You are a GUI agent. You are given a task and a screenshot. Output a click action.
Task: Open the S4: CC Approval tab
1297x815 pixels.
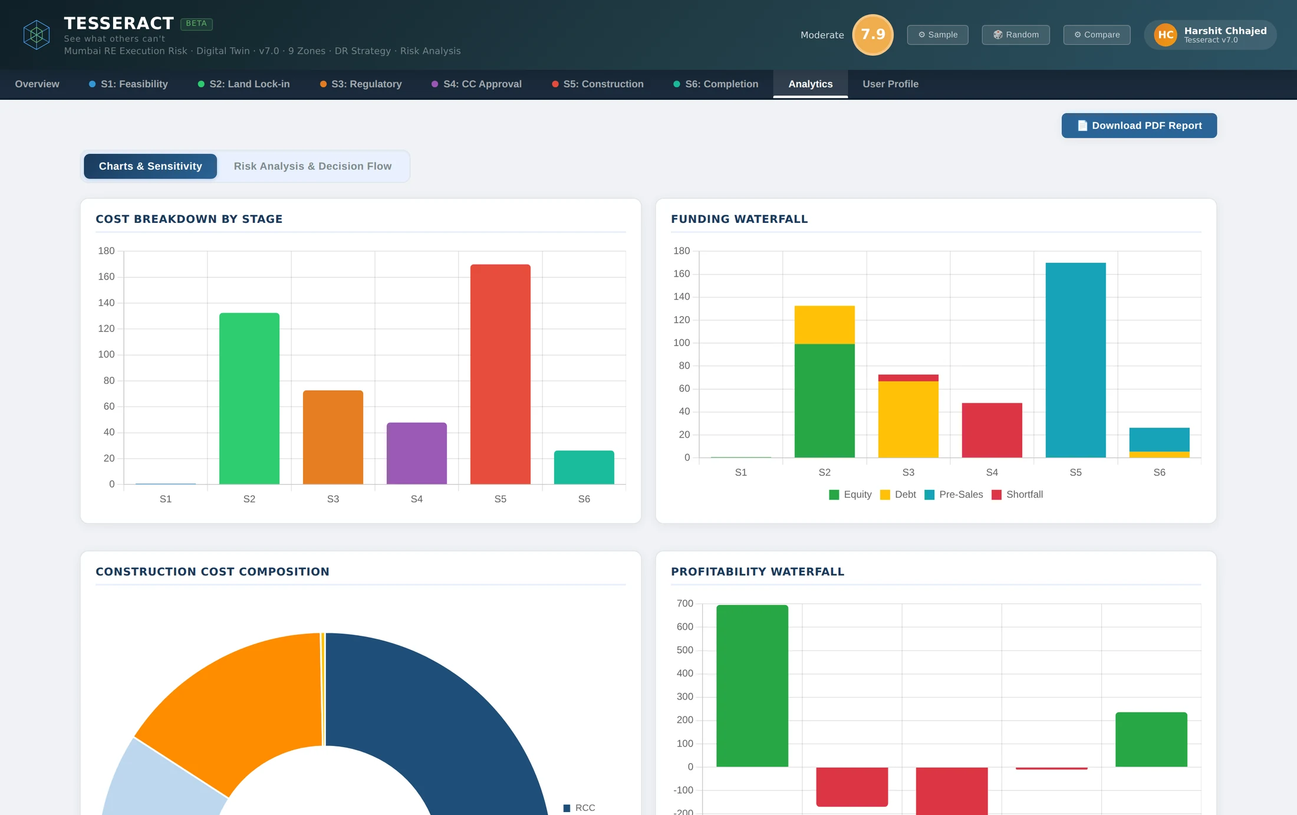click(x=476, y=84)
